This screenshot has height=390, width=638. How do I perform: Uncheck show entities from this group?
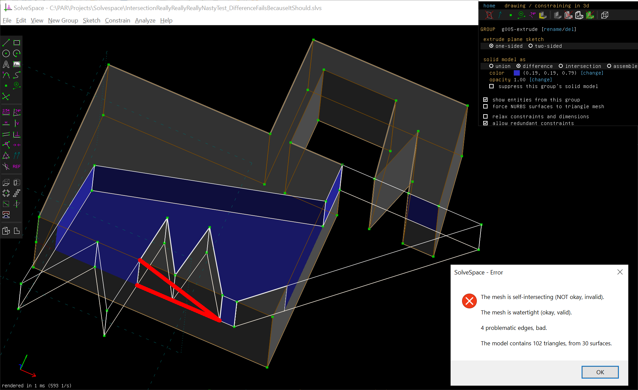pyautogui.click(x=486, y=100)
